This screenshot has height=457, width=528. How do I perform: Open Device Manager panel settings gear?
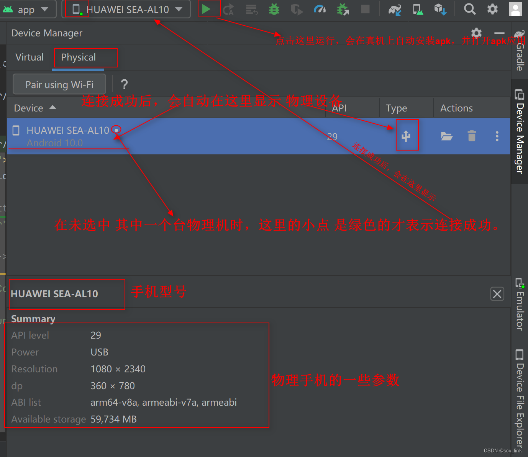pos(476,33)
